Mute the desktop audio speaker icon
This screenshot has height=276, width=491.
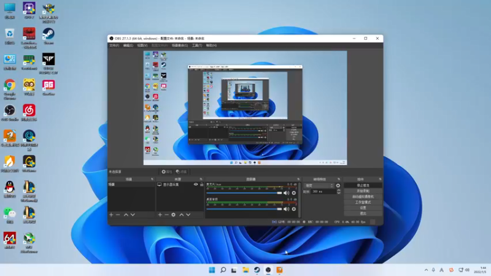click(287, 209)
